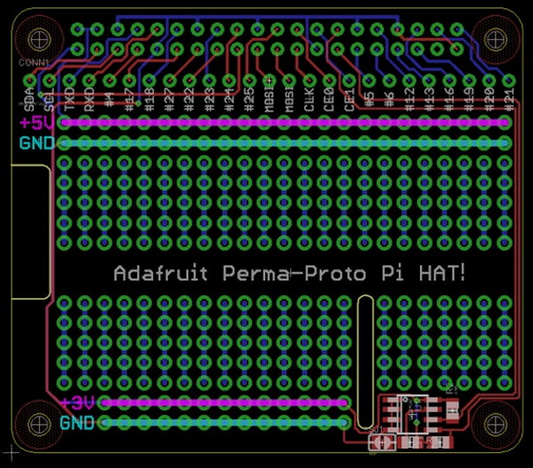Select the #25 GPIO label

249,100
